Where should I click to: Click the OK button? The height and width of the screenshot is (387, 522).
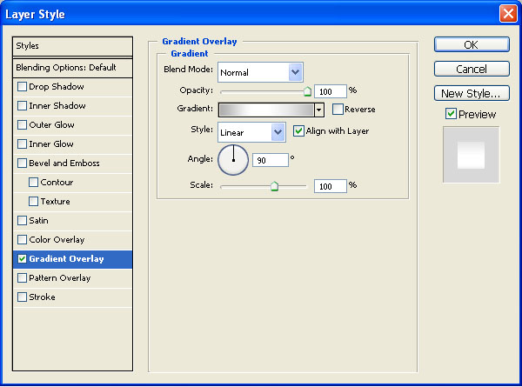[x=471, y=44]
